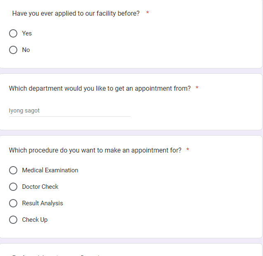Choose the Check Up radio circle
This screenshot has height=256, width=263.
(13, 220)
